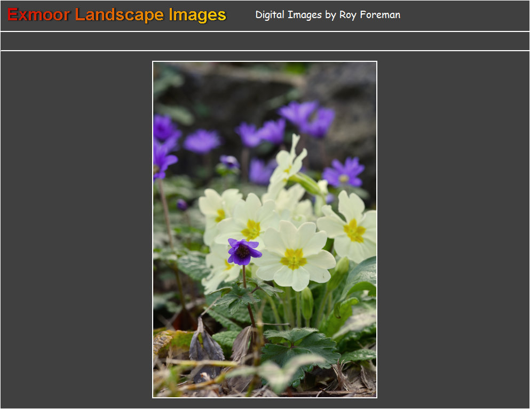Click the 'Digital Images by Roy Foreman' text

click(327, 15)
